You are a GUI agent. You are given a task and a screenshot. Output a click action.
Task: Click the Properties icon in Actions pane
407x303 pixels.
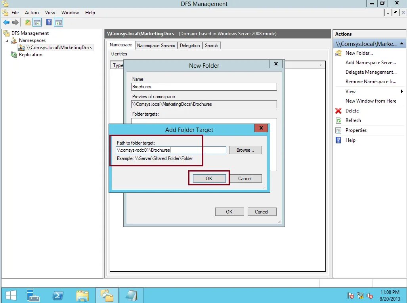[x=338, y=130]
